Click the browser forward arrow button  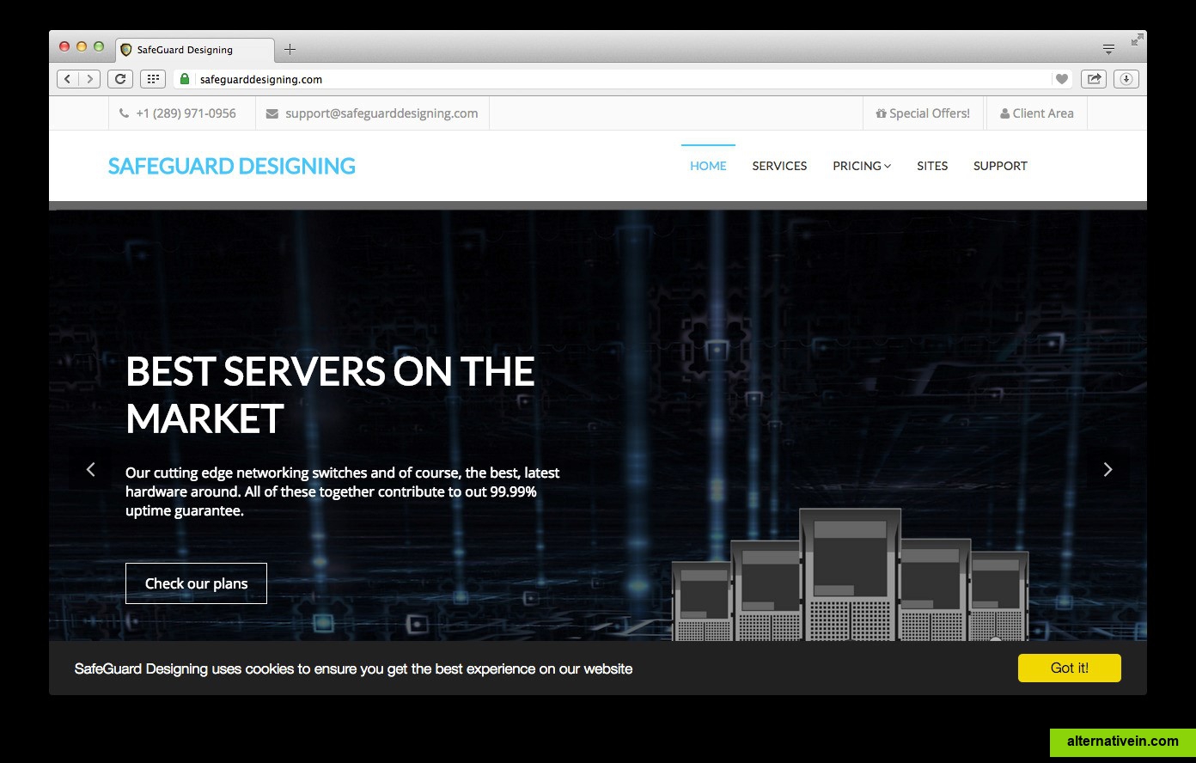coord(89,79)
